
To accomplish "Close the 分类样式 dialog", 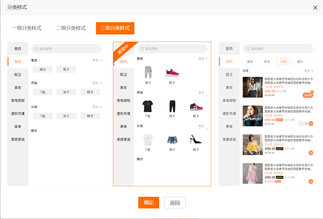I will coord(315,8).
